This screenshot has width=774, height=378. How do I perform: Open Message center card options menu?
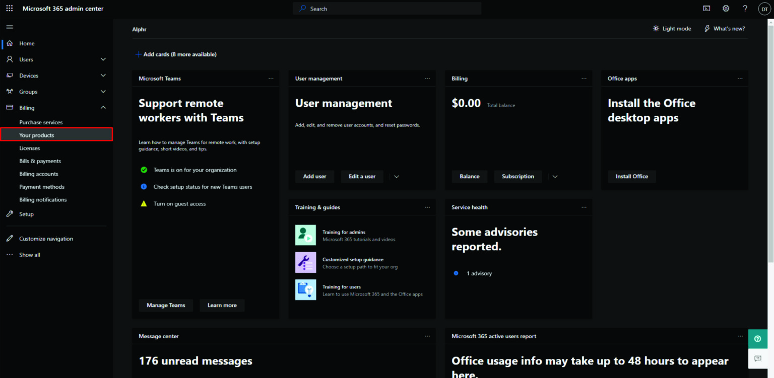point(427,336)
